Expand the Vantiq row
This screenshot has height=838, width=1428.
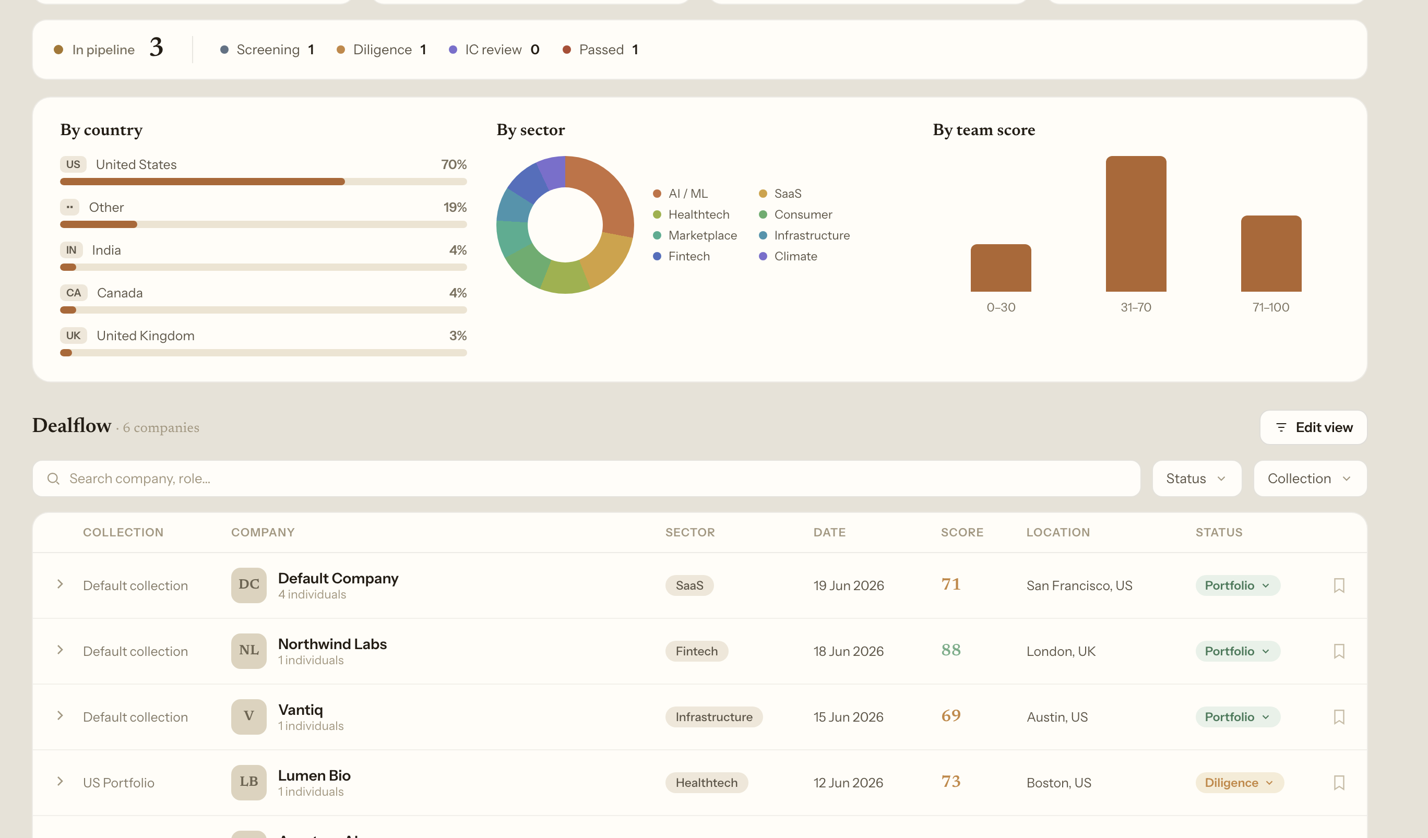coord(60,715)
